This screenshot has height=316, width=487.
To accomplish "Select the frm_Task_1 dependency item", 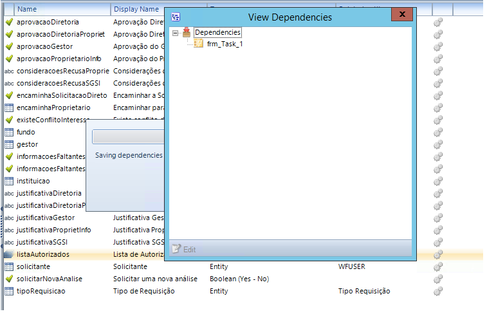I will click(x=225, y=44).
